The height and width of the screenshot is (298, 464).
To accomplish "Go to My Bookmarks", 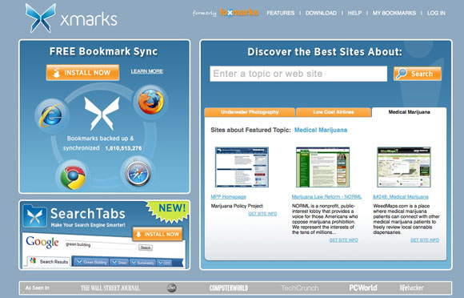I will pos(394,13).
